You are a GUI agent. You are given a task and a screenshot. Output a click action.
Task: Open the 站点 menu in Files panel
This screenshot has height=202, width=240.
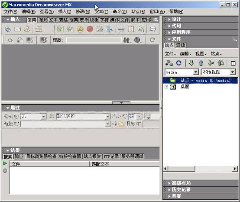click(216, 54)
